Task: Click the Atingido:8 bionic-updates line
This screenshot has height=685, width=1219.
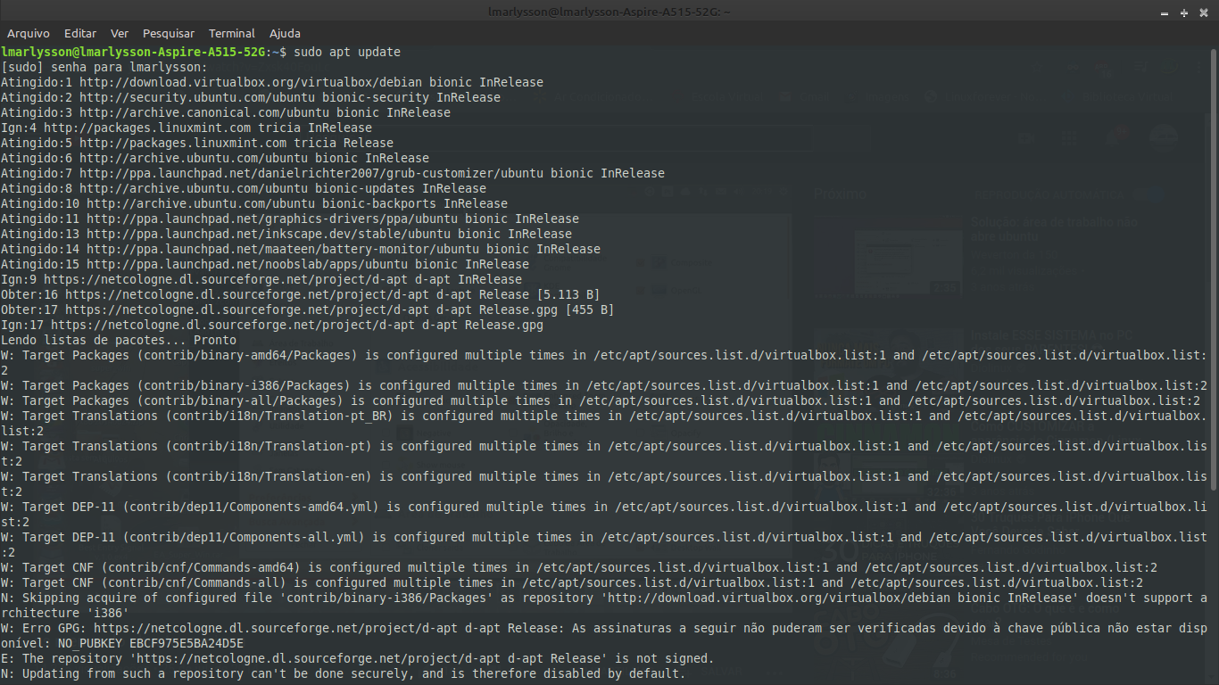Action: [244, 188]
